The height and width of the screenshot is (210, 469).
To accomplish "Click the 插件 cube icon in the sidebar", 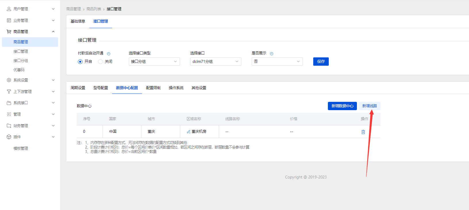I will click(9, 137).
